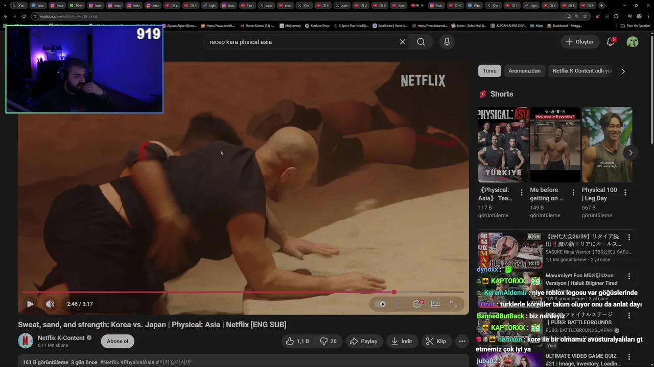Expand the Tüm Yer İşaretleri bookmarks folder
The image size is (654, 367).
click(x=635, y=25)
